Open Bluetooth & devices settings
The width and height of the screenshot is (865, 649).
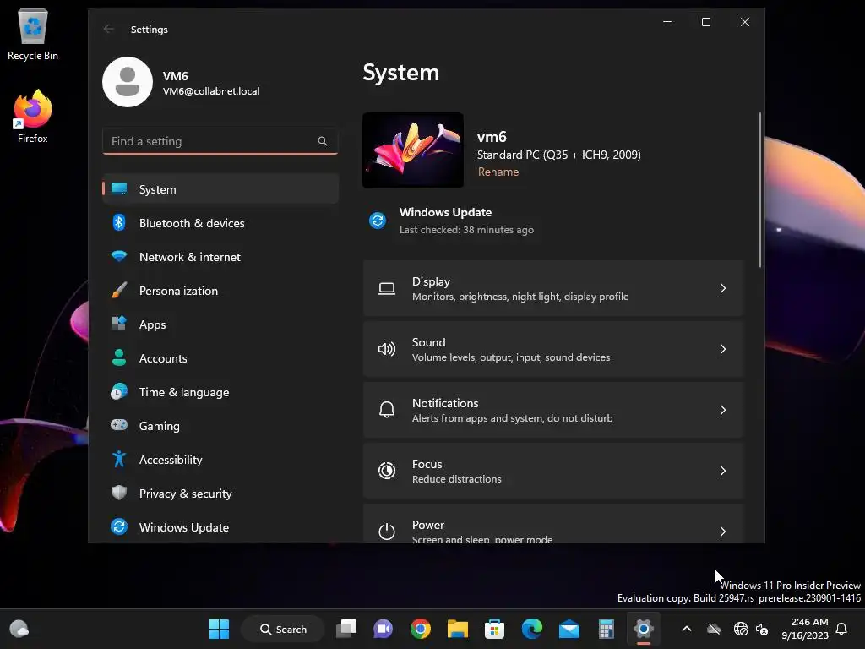pos(220,223)
